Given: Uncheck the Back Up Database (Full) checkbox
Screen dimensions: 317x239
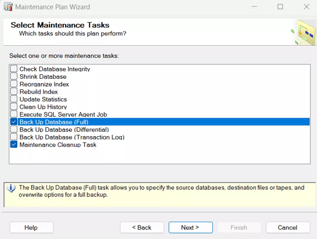Looking at the screenshot, I should point(14,122).
